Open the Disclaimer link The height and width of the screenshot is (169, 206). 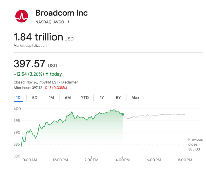click(70, 82)
